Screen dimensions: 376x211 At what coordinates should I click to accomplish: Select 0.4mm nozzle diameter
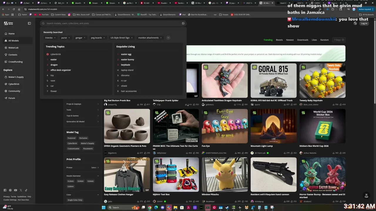coord(80,181)
